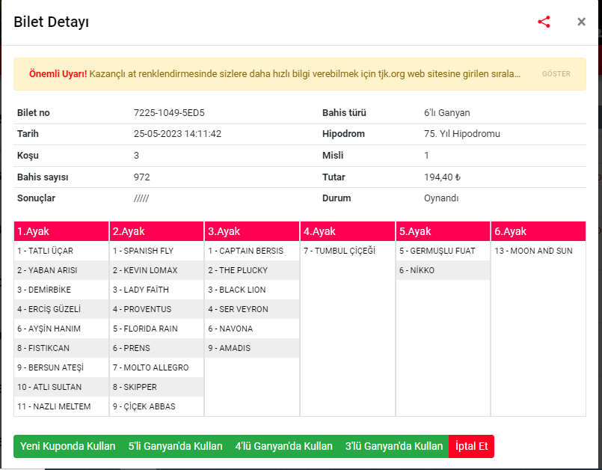Close the Bilet Detayı dialog
The height and width of the screenshot is (470, 602).
(x=581, y=22)
